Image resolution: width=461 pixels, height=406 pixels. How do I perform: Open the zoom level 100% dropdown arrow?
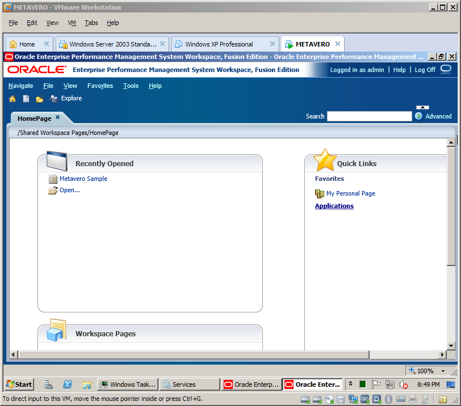pyautogui.click(x=443, y=371)
